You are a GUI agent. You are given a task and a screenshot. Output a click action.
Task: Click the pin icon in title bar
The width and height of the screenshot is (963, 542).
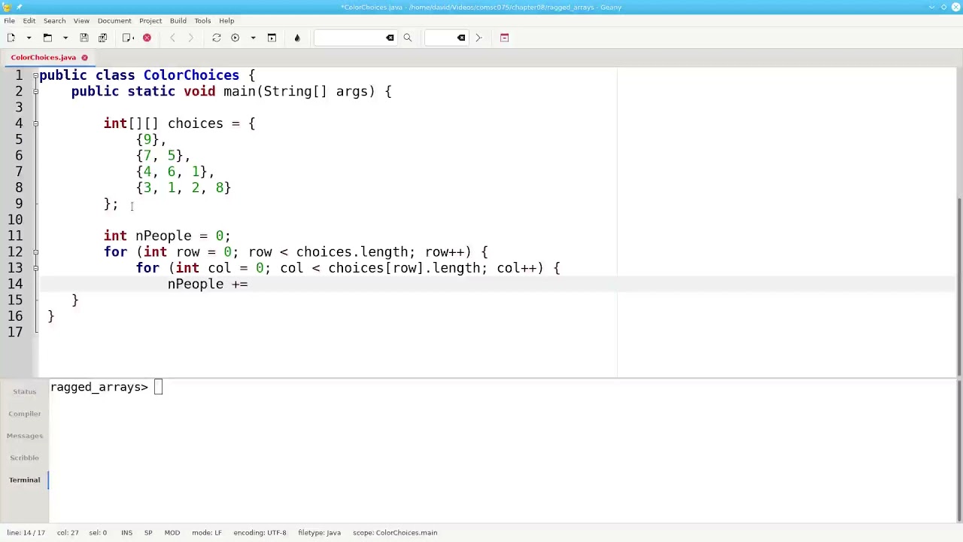tap(20, 7)
